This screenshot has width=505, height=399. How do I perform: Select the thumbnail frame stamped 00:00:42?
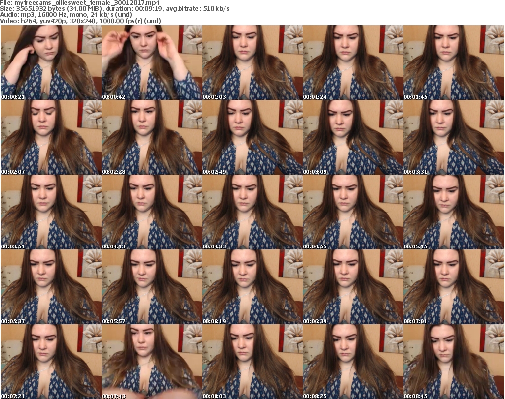[x=152, y=62]
